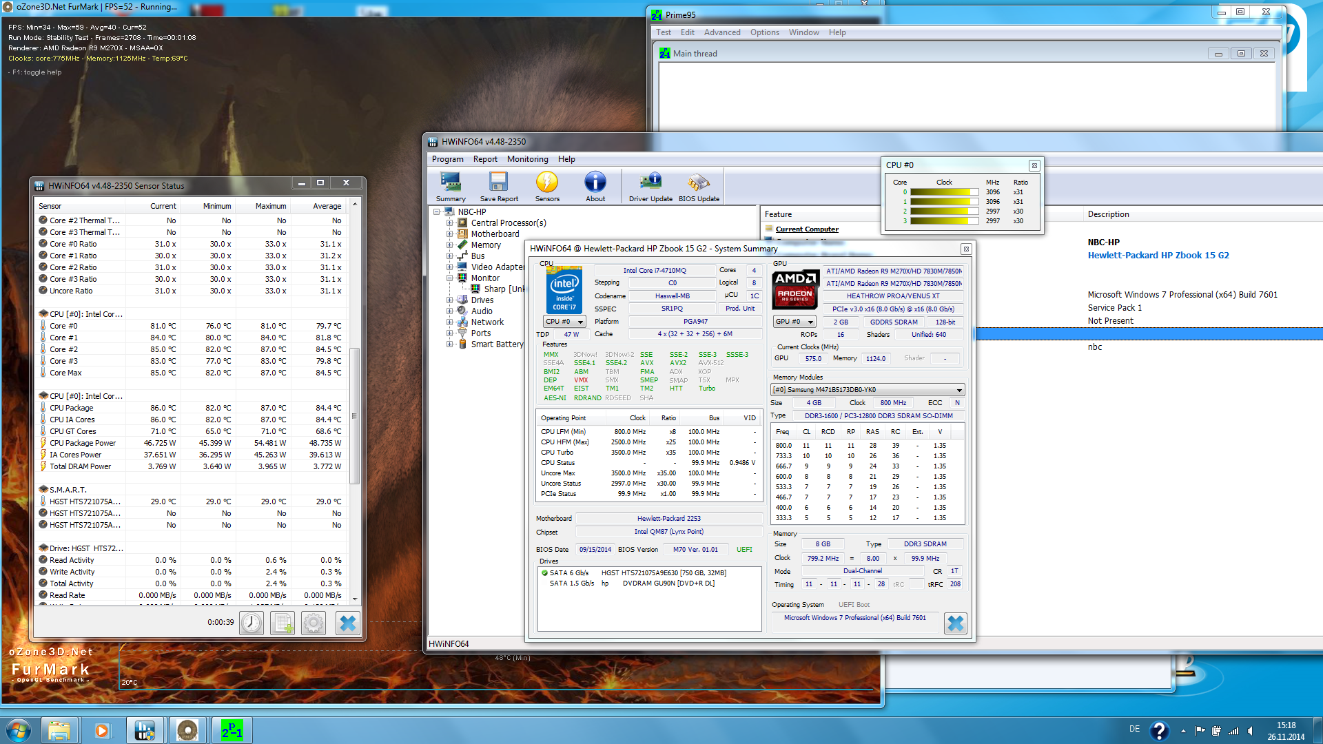1323x744 pixels.
Task: Close System Summary using blue X button
Action: point(955,623)
